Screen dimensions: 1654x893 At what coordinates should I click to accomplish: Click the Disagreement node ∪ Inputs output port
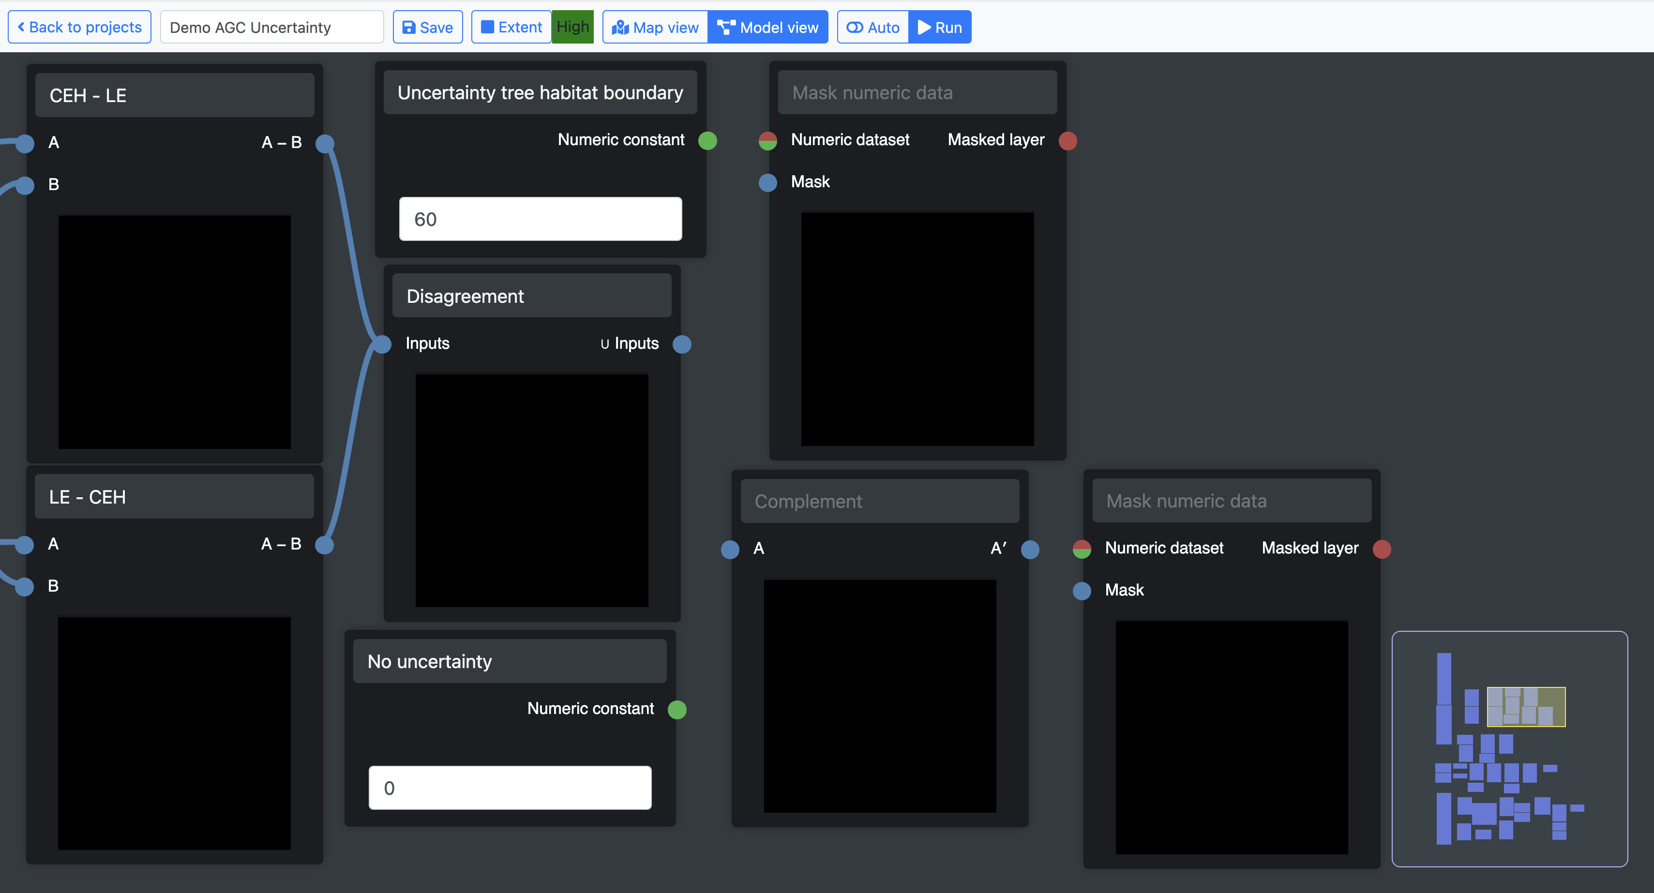tap(681, 344)
